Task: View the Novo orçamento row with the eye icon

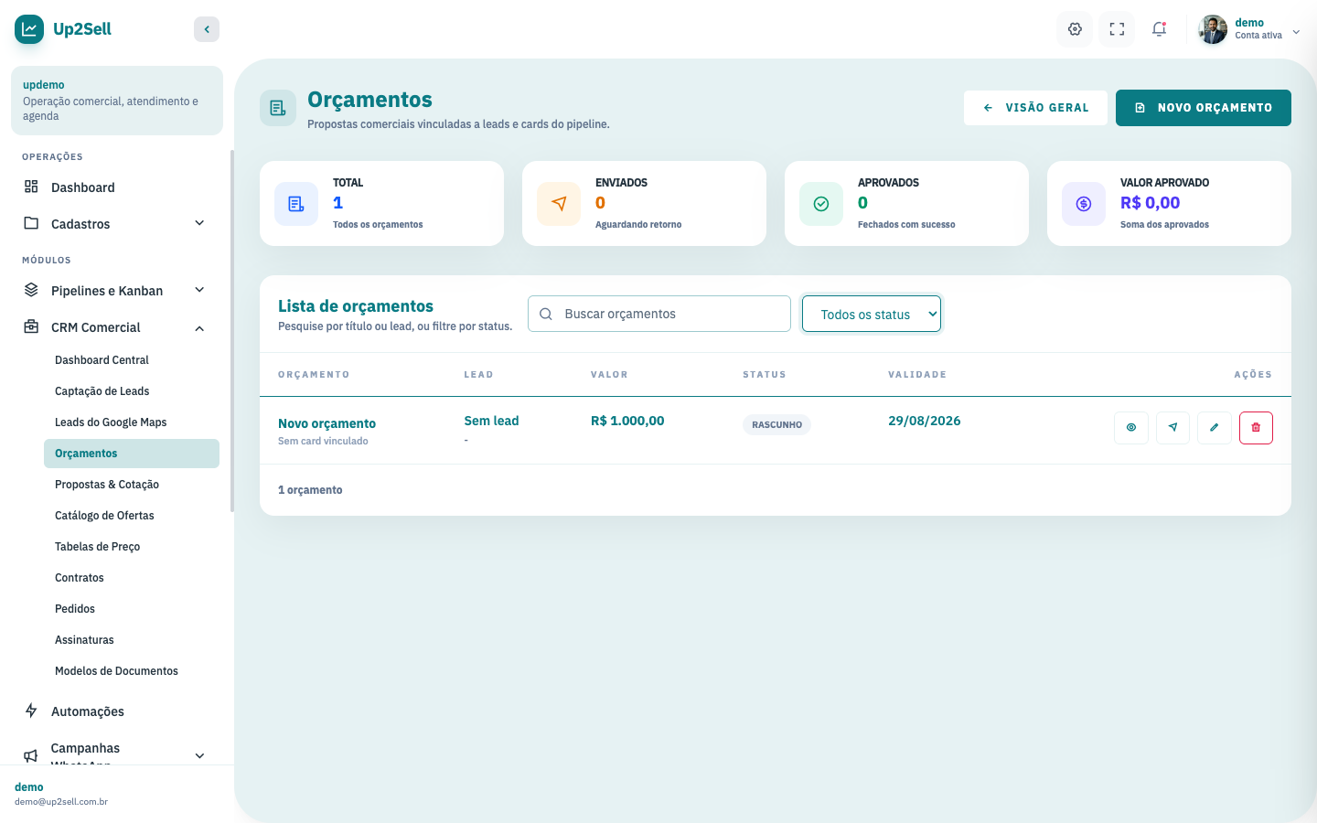Action: coord(1131,427)
